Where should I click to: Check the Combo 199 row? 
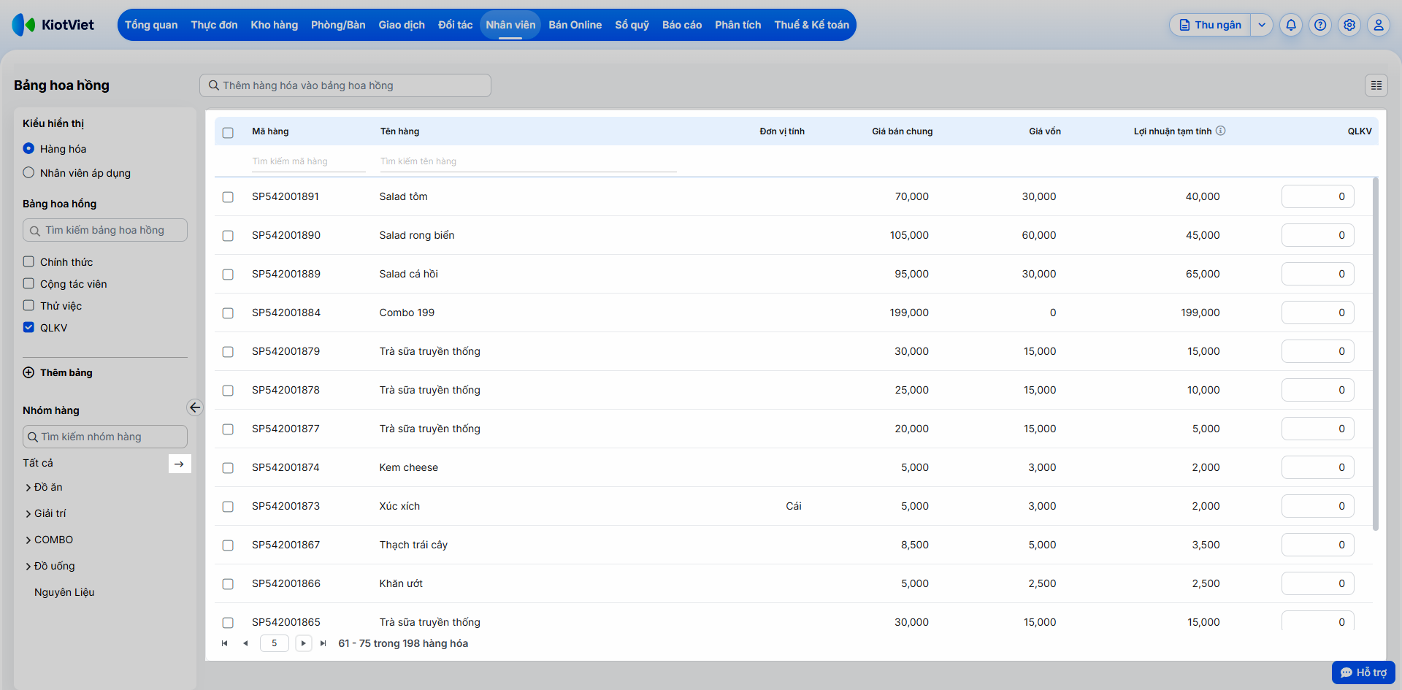(x=228, y=313)
